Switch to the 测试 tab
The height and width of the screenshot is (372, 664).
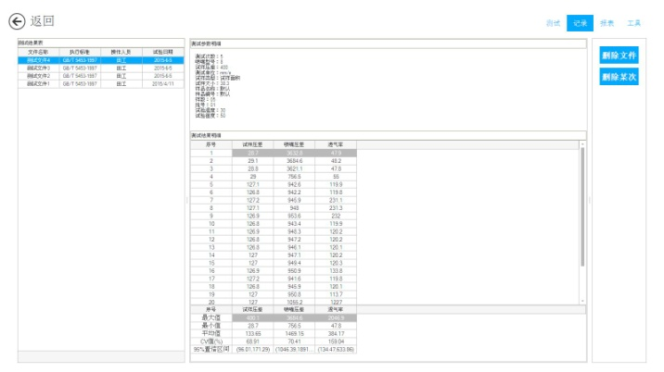pyautogui.click(x=553, y=22)
